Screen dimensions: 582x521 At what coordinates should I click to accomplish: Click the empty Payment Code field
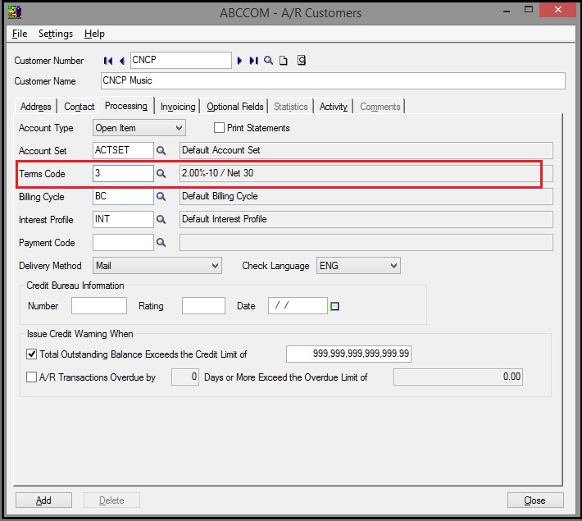(x=123, y=243)
